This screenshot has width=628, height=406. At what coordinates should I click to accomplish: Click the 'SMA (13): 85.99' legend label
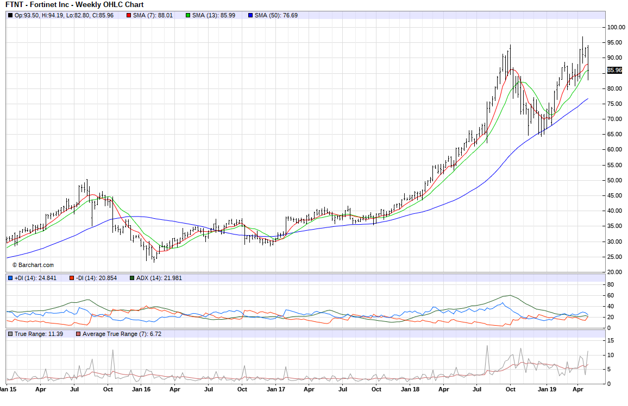214,15
